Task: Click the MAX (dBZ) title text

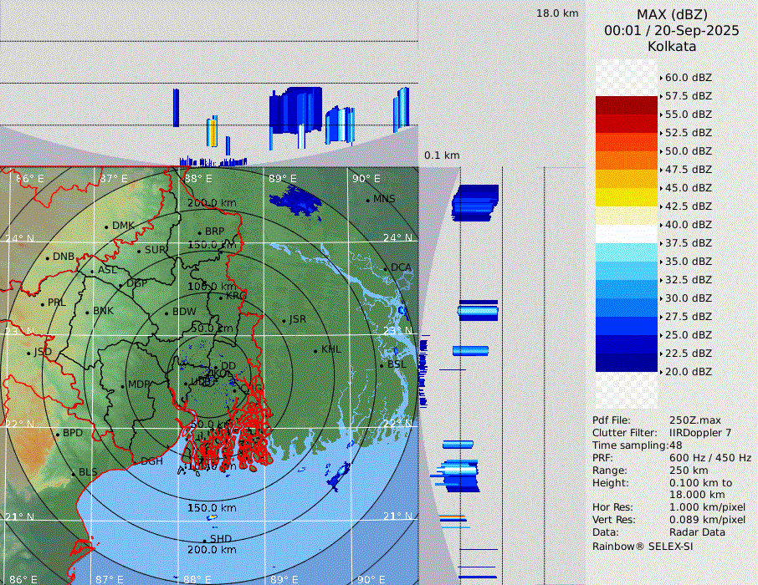Action: pos(671,14)
